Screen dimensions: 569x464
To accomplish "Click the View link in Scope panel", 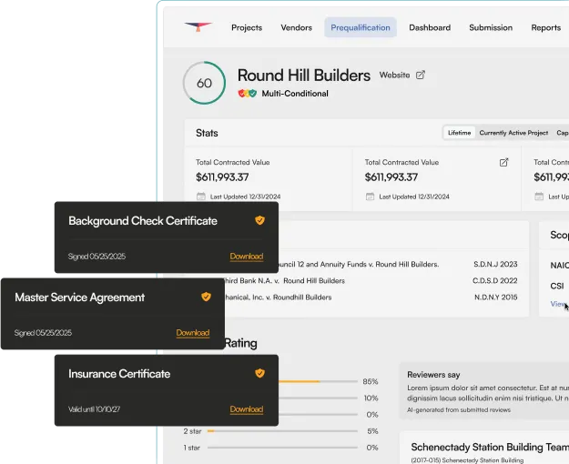I will coord(558,304).
